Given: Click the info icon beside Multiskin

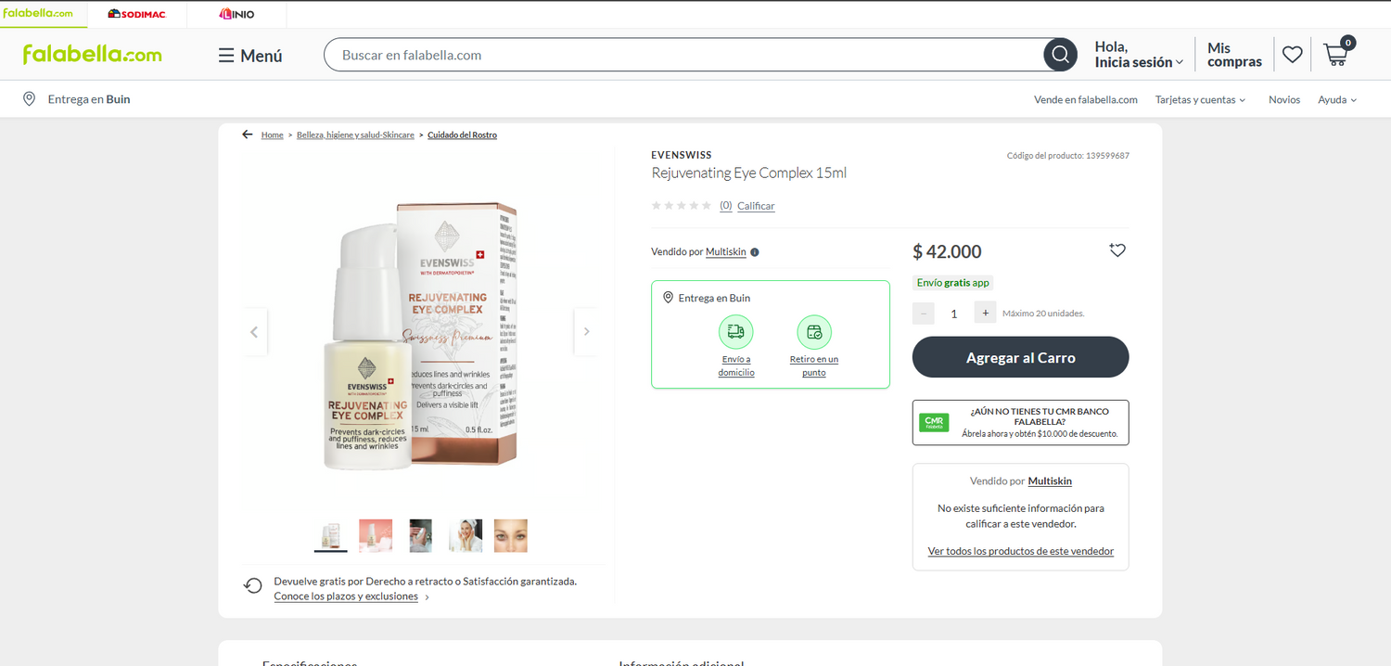Looking at the screenshot, I should pos(755,252).
